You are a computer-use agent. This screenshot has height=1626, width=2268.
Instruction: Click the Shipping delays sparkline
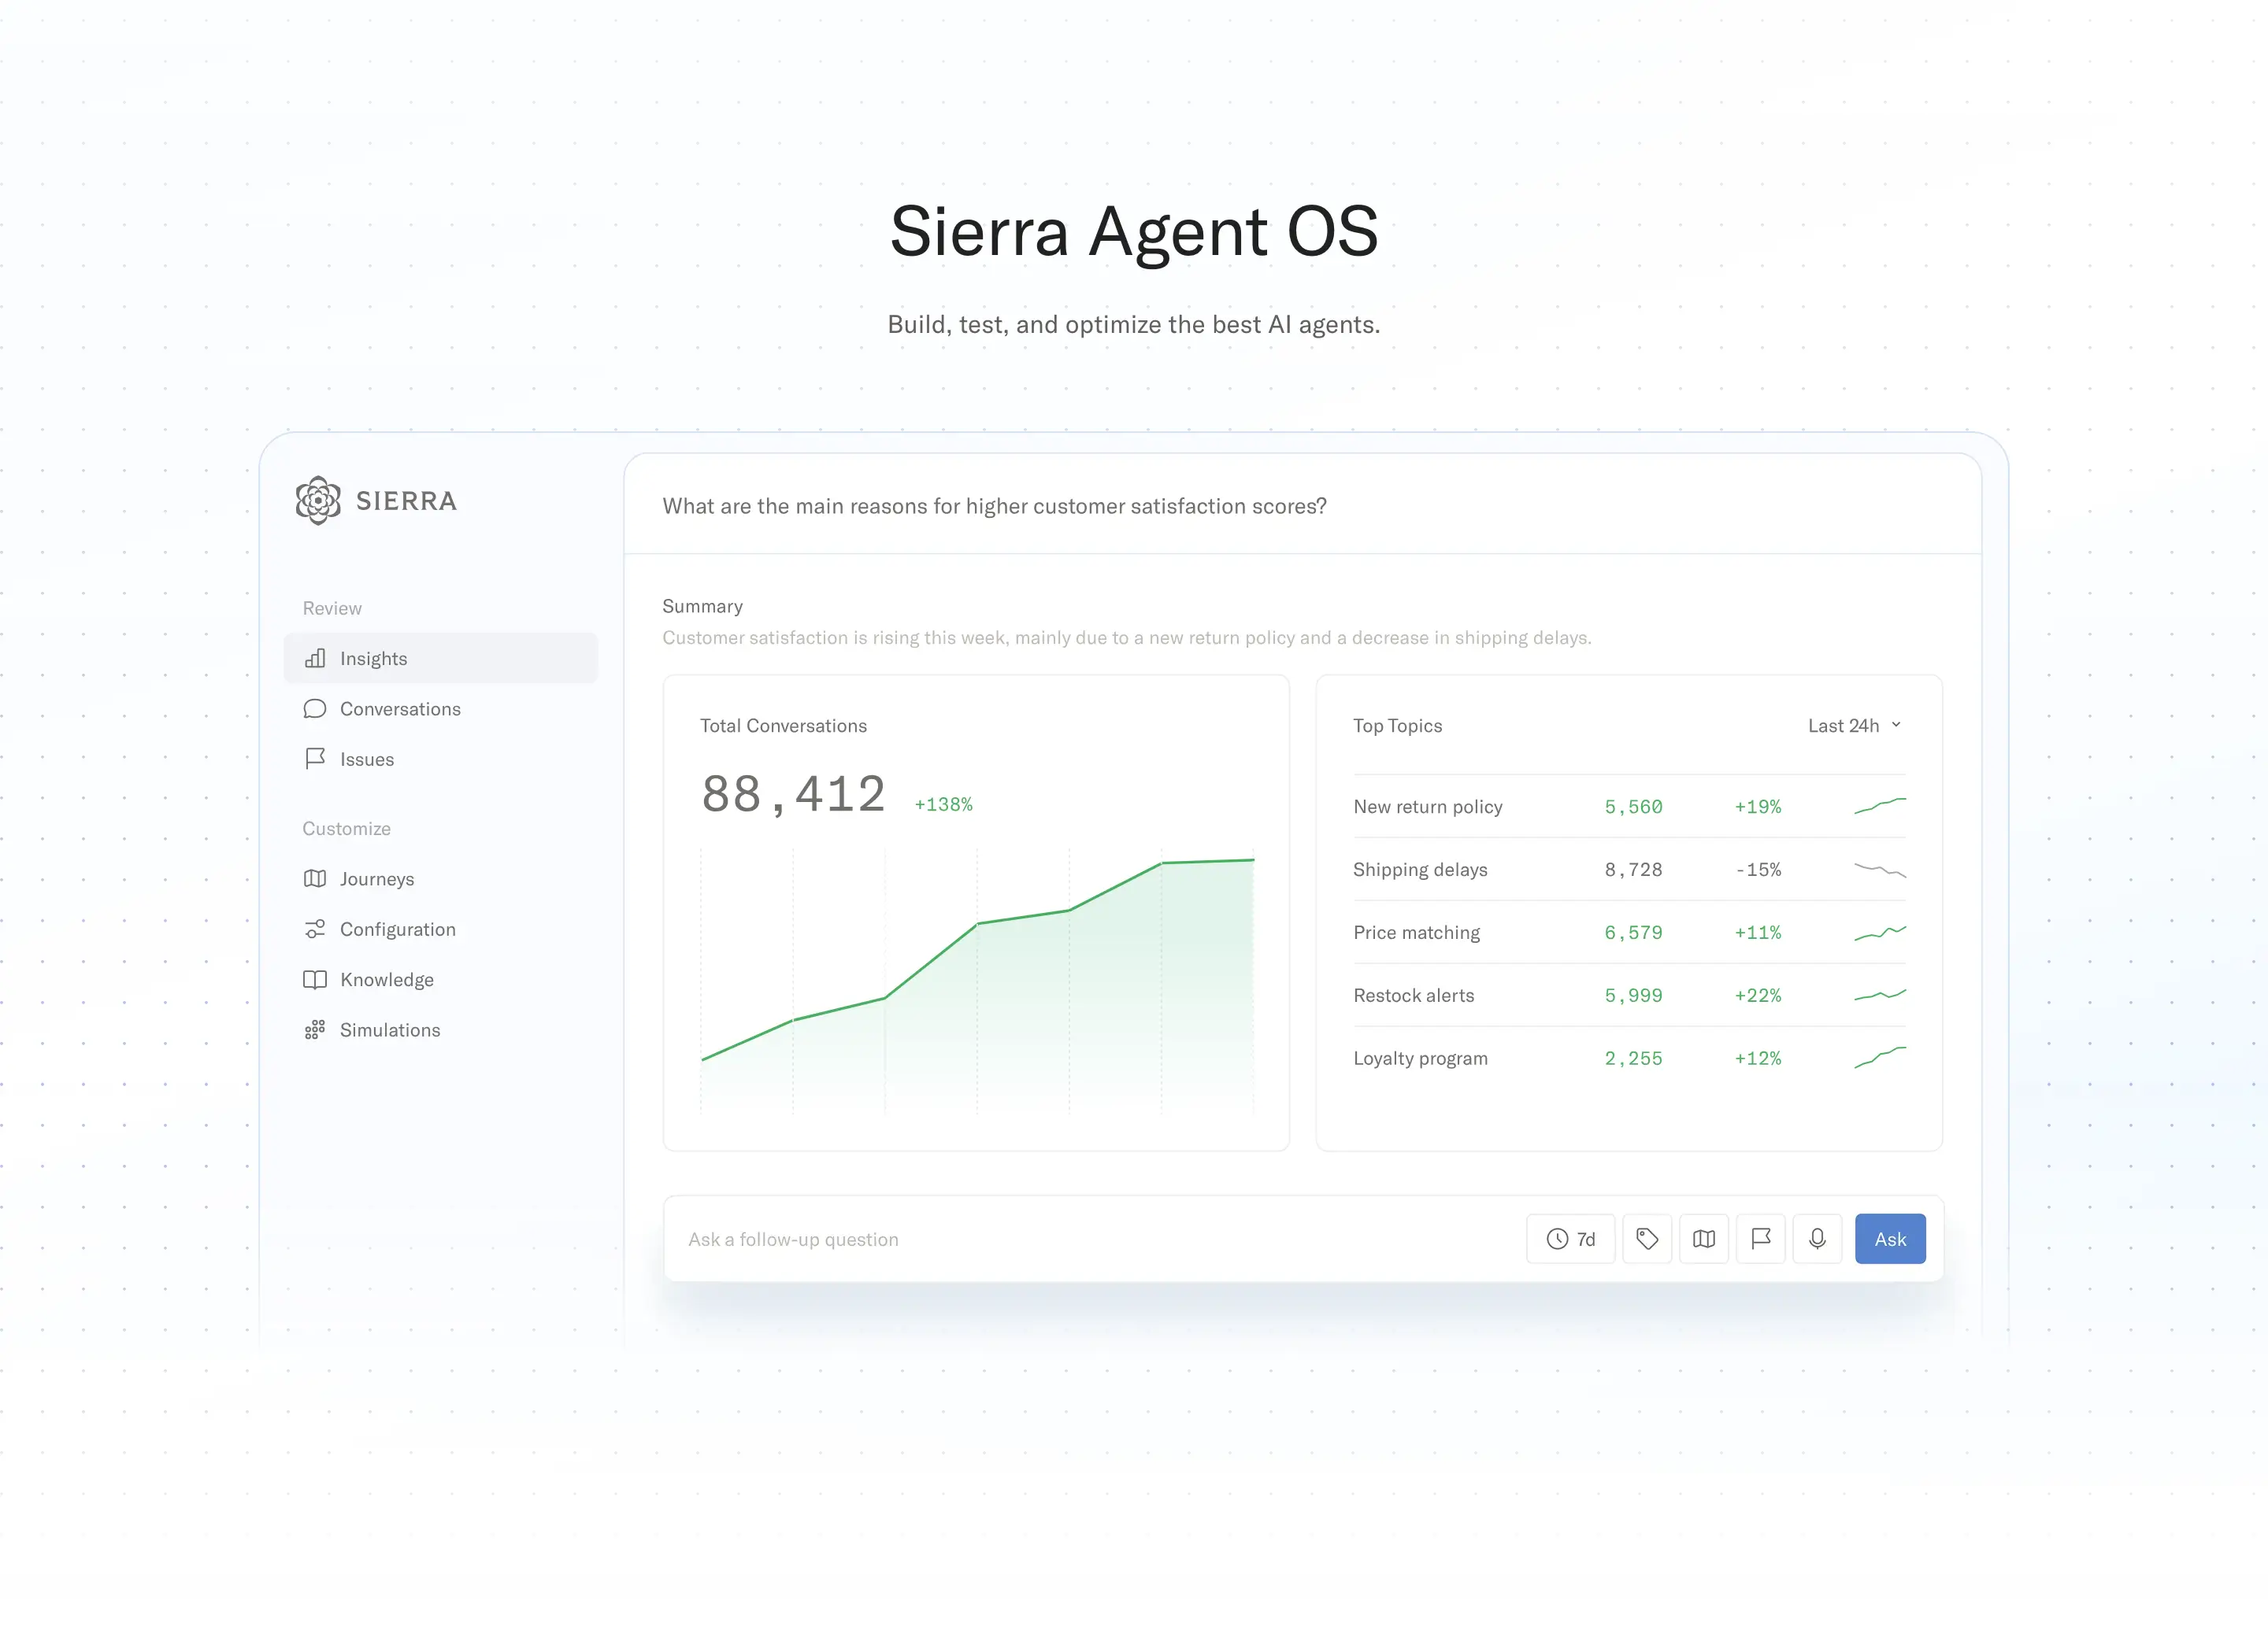coord(1880,870)
